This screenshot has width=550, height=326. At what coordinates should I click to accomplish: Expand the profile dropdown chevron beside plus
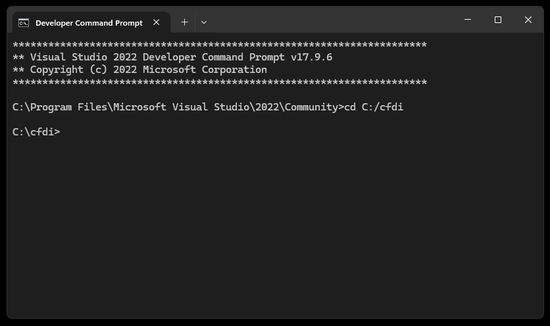(204, 22)
